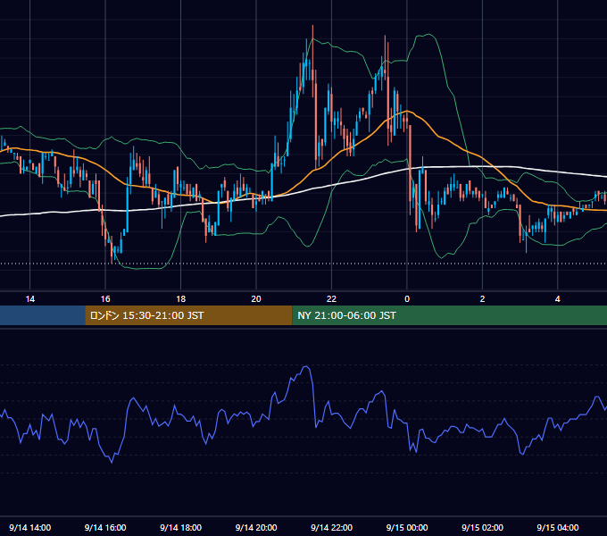Click hour label 0 on price chart axis

407,299
